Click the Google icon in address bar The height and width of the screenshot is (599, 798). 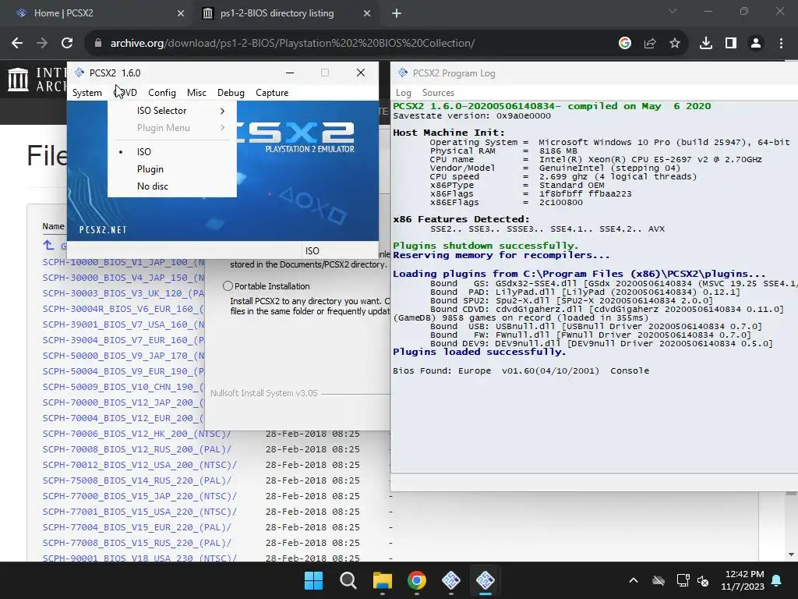coord(625,44)
